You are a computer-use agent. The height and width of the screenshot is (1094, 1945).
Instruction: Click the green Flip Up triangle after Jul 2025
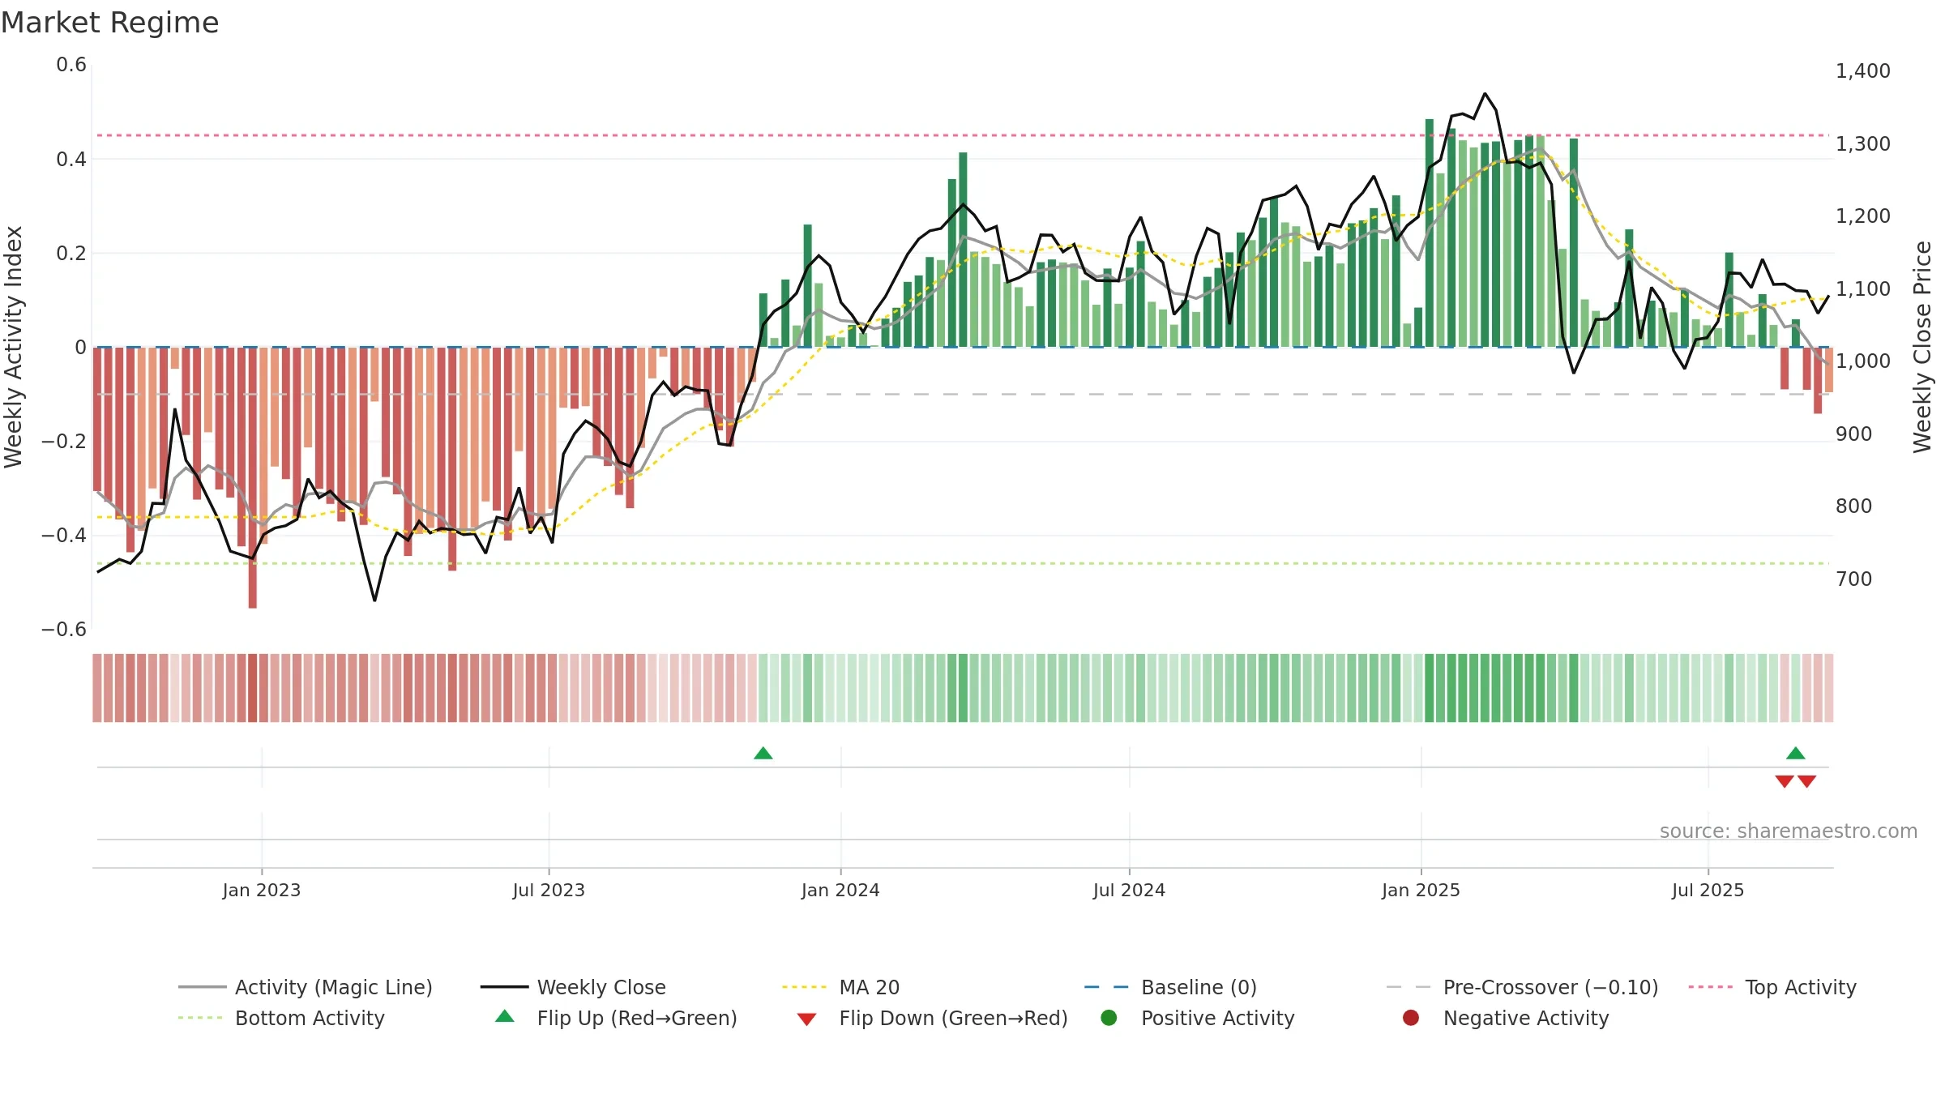(1796, 753)
